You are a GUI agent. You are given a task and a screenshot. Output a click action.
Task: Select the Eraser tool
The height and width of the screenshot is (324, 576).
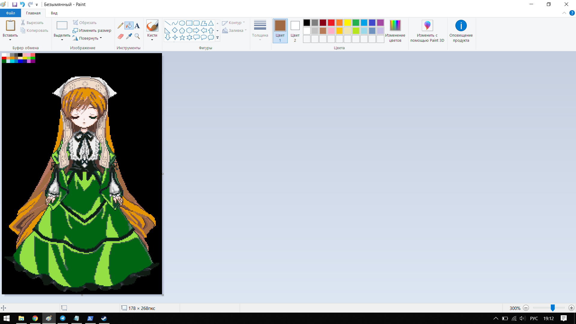[x=120, y=36]
